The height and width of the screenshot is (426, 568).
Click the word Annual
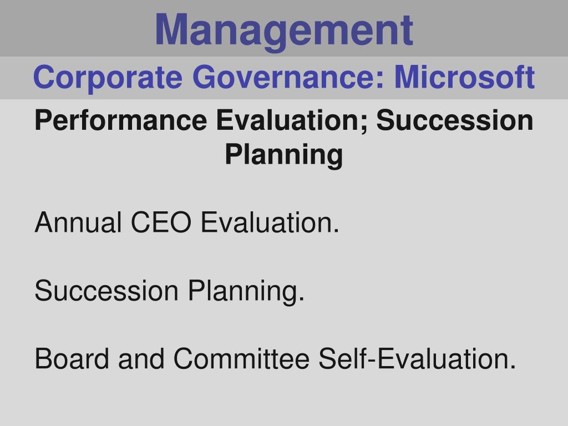(78, 222)
